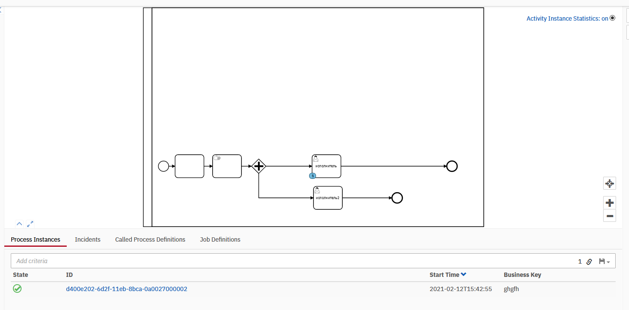This screenshot has width=629, height=310.
Task: Copy search link with chain icon
Action: pos(589,261)
